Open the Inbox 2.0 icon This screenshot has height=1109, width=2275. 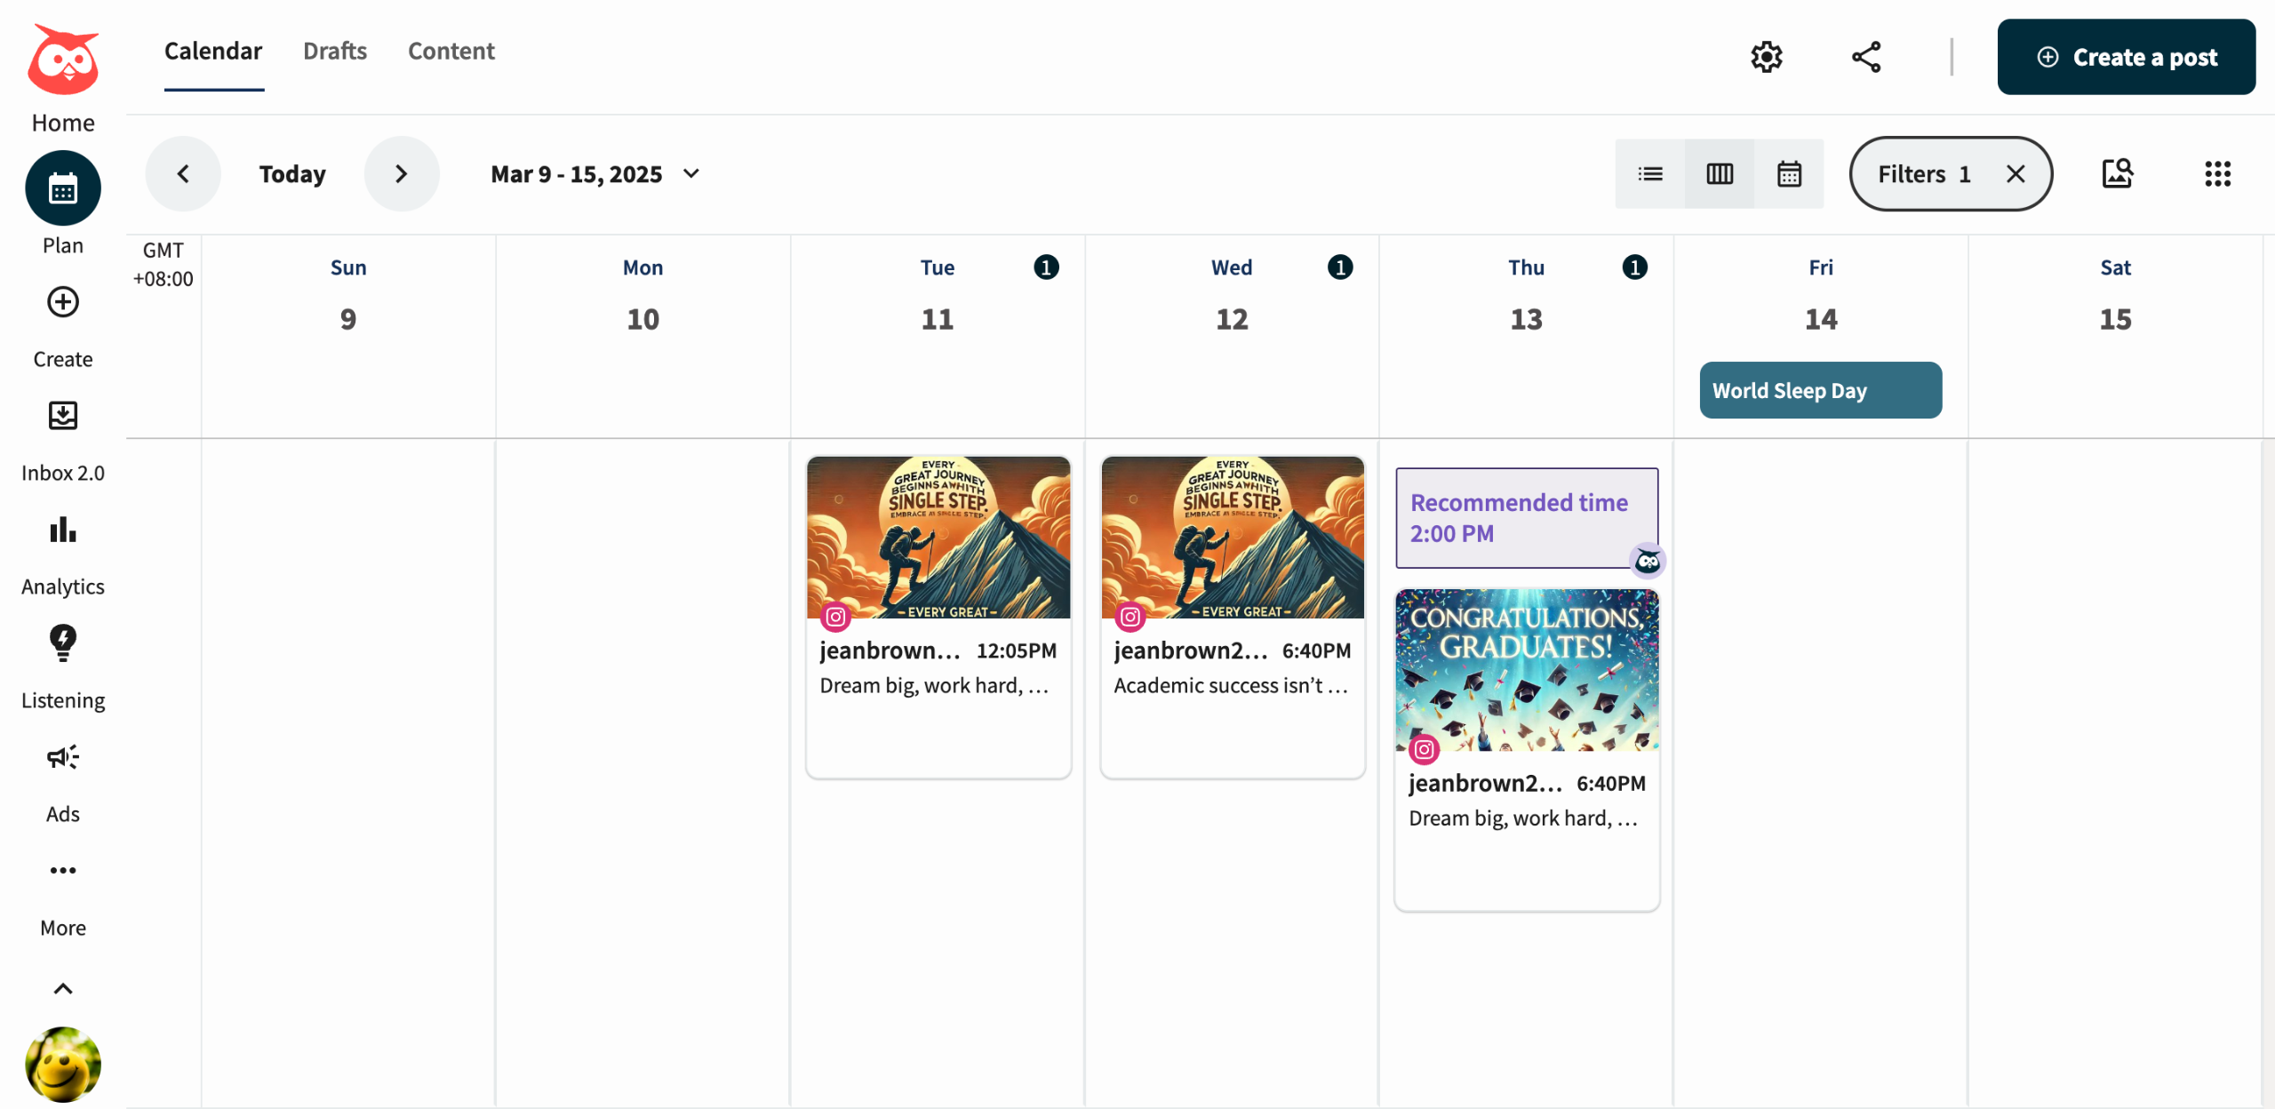[x=63, y=416]
